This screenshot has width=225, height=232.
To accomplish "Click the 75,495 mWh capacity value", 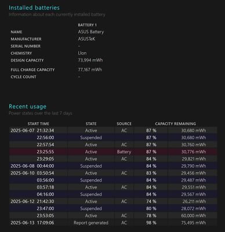I will coord(194,223).
